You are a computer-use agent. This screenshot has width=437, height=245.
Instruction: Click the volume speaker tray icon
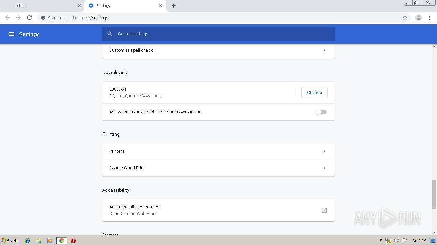click(x=396, y=241)
